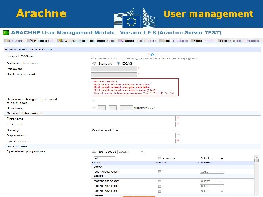263x197 pixels.
Task: Open the All filter dropdown above OP CCI
Action: 104,158
